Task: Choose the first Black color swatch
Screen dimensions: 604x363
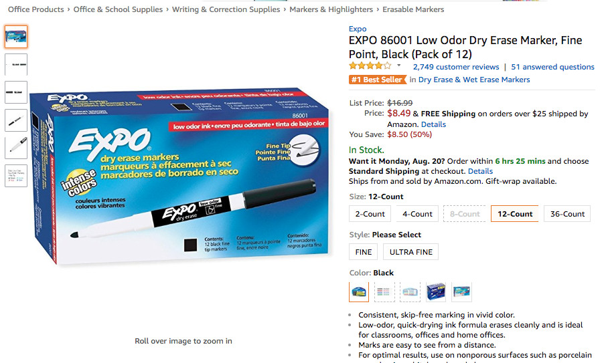Action: tap(359, 292)
